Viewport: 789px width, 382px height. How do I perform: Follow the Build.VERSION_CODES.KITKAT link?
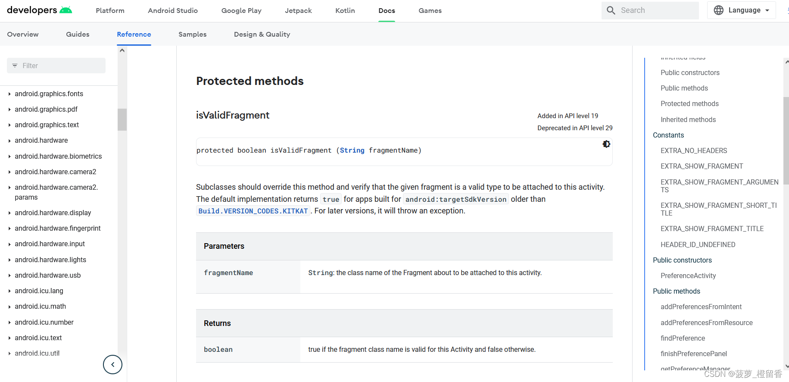coord(253,211)
